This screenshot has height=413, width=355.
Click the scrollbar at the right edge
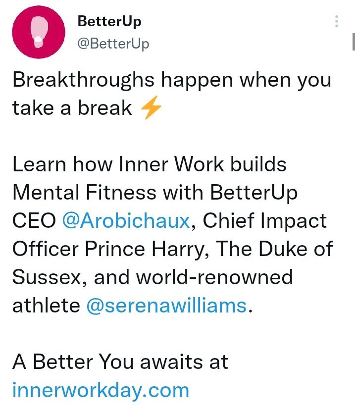point(353,42)
